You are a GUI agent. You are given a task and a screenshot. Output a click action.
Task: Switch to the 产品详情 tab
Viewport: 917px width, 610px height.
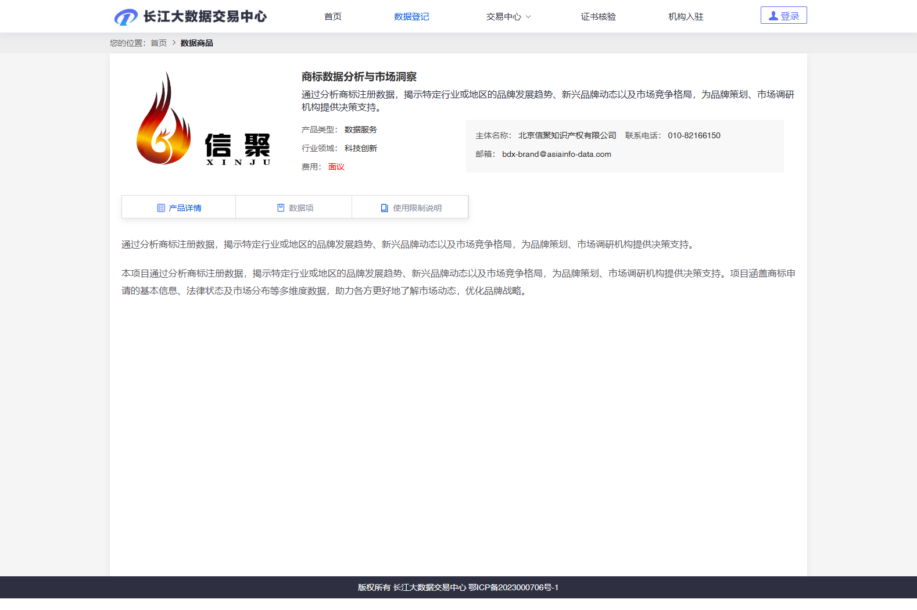(x=178, y=207)
